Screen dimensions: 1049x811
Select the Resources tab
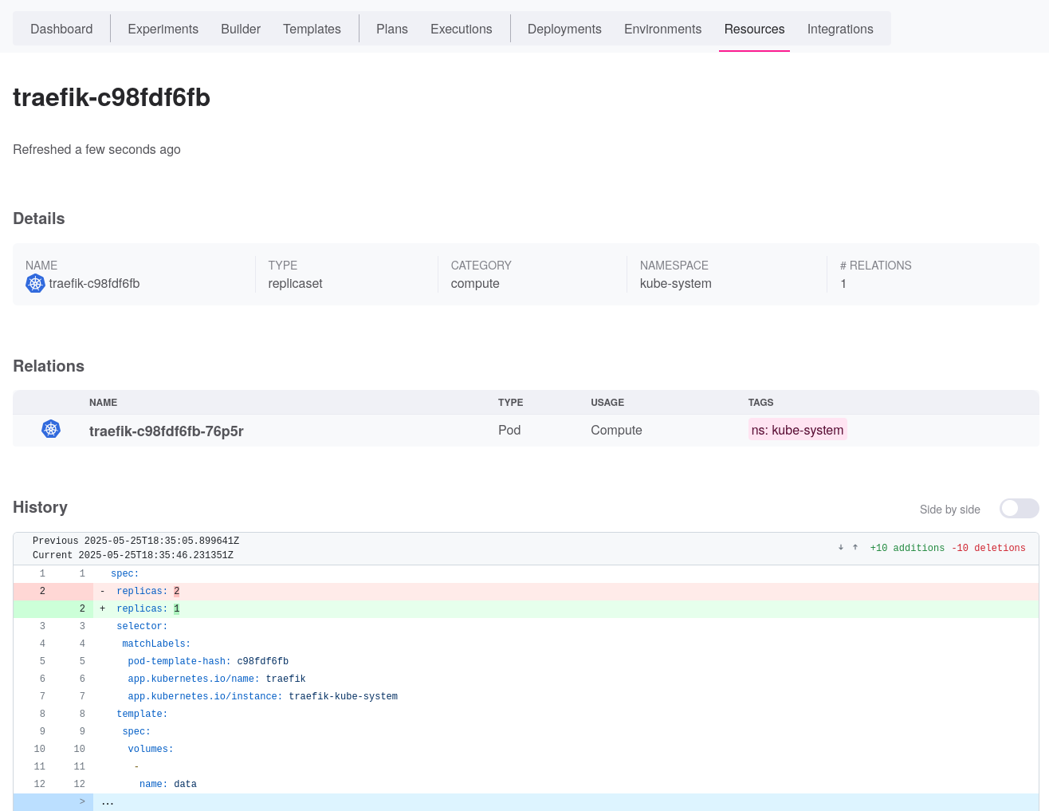754,29
